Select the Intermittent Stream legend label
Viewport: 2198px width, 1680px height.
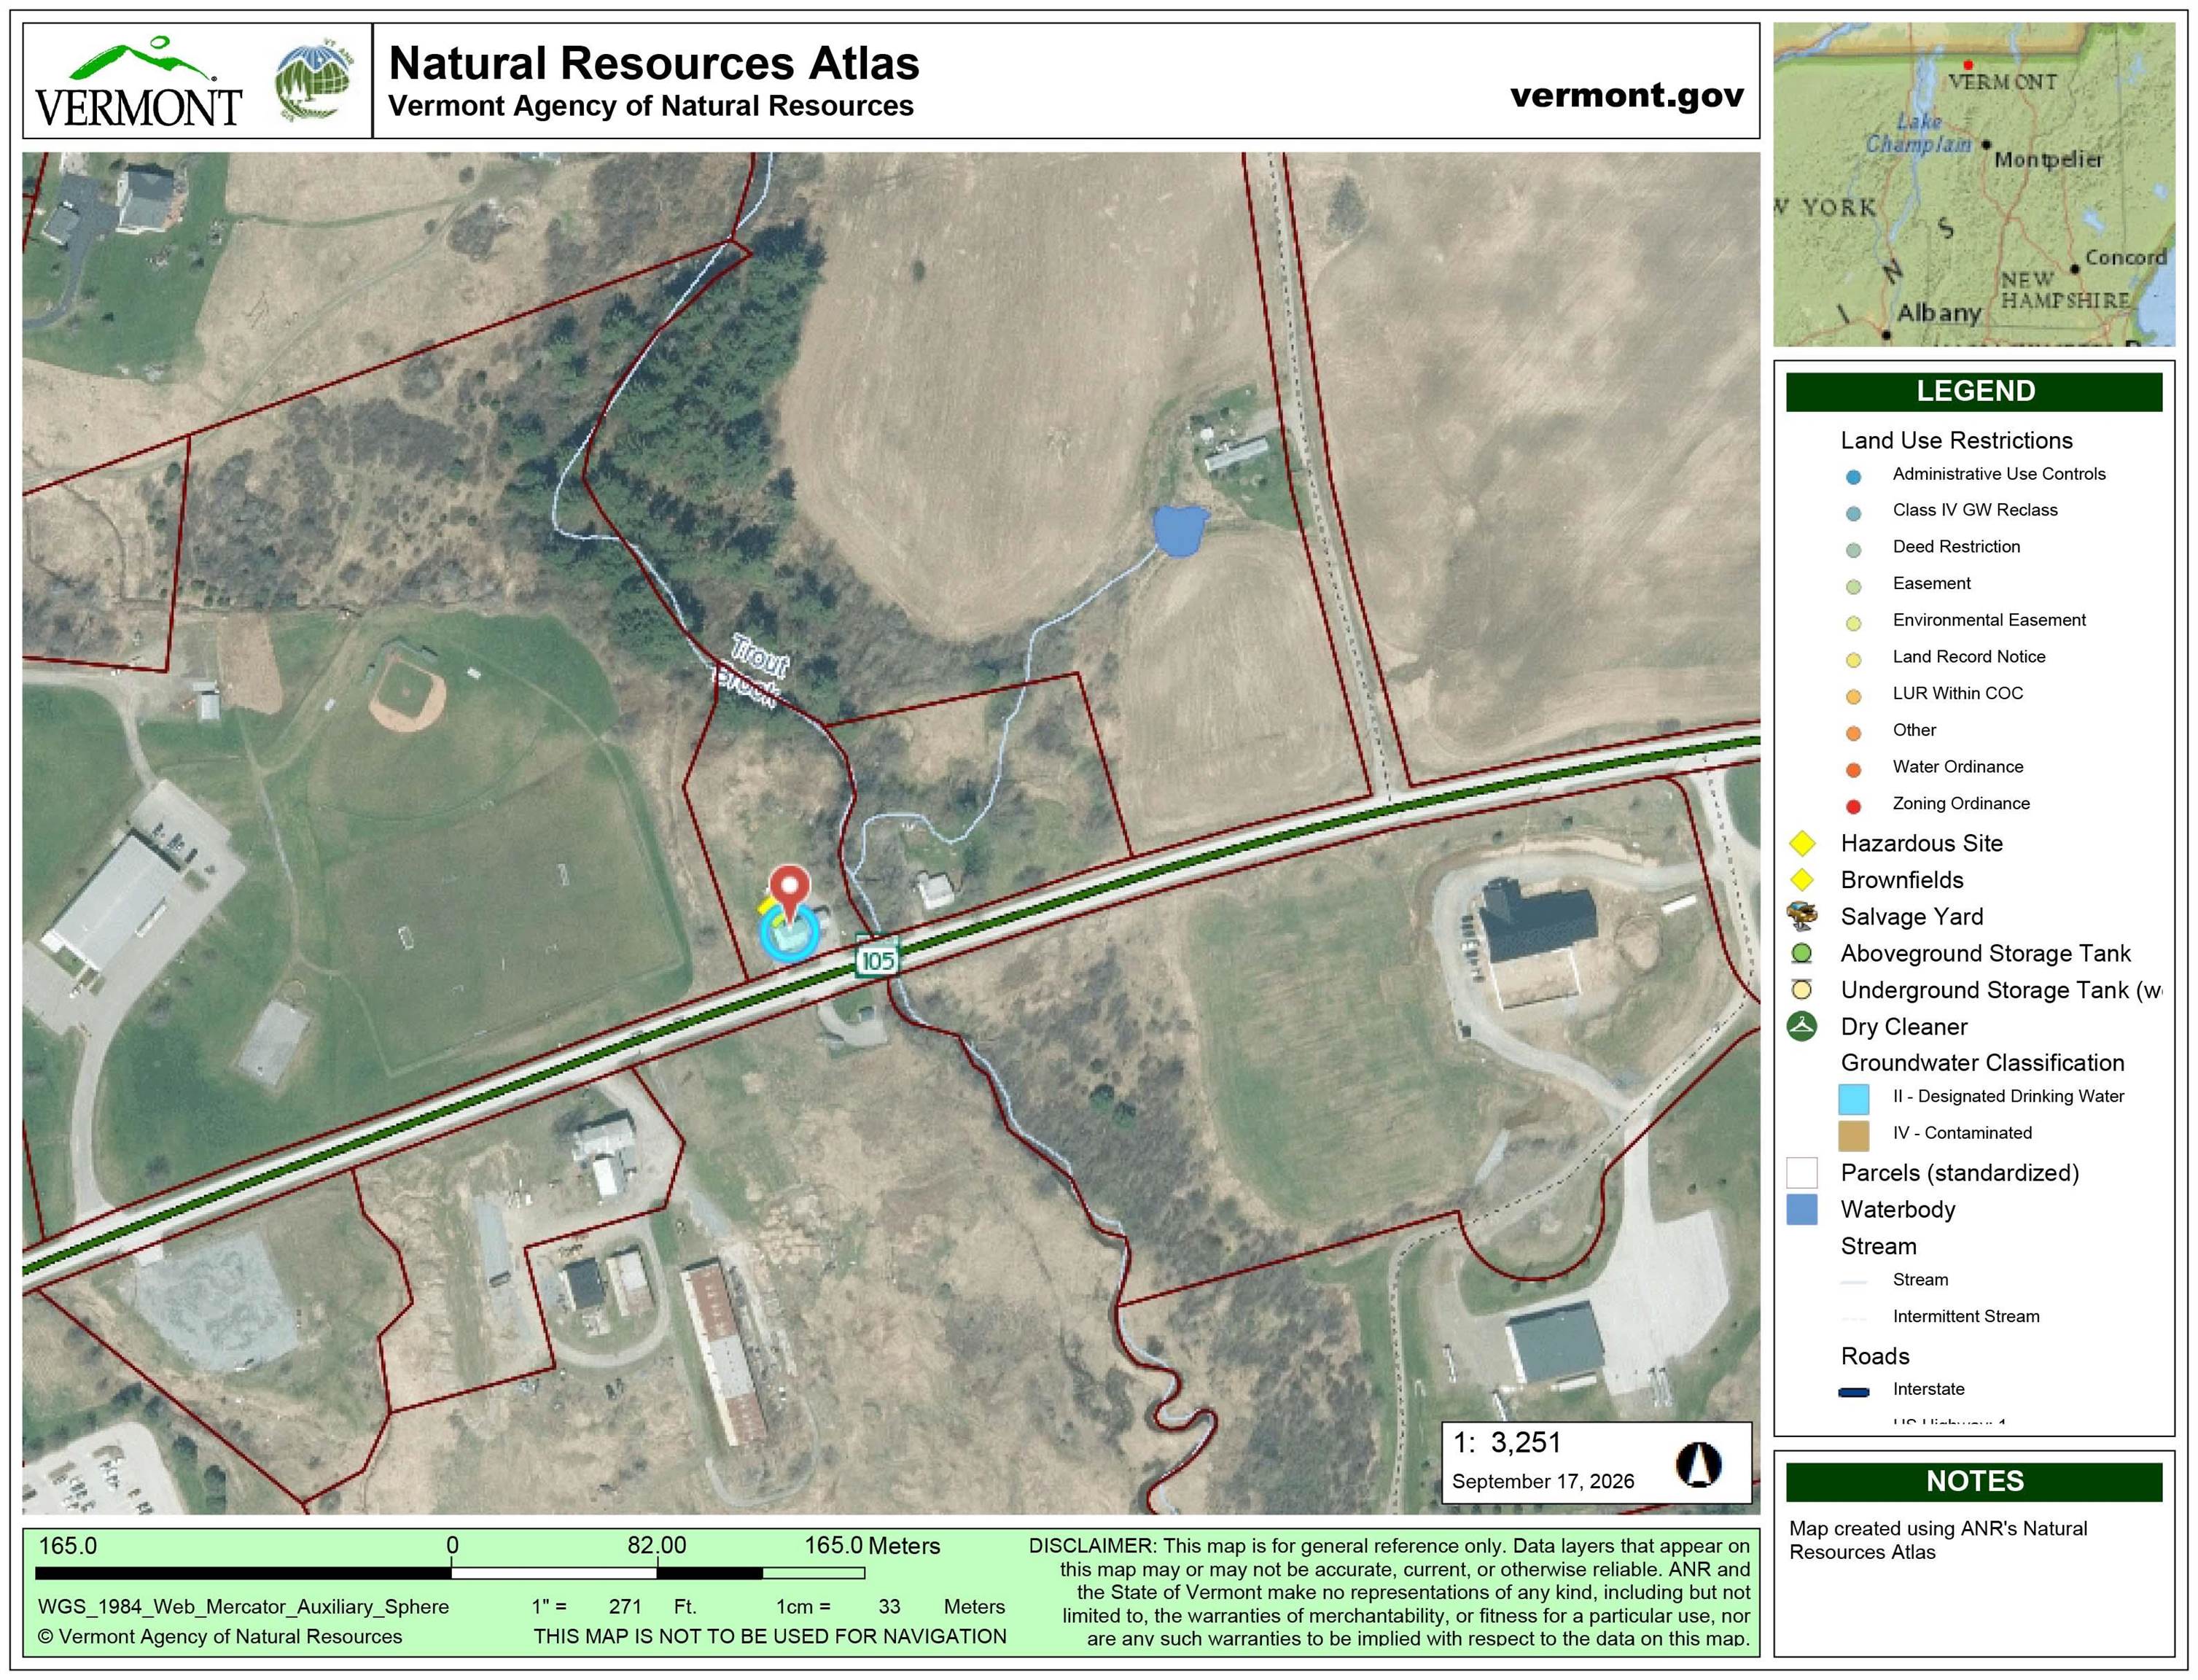point(1965,1316)
